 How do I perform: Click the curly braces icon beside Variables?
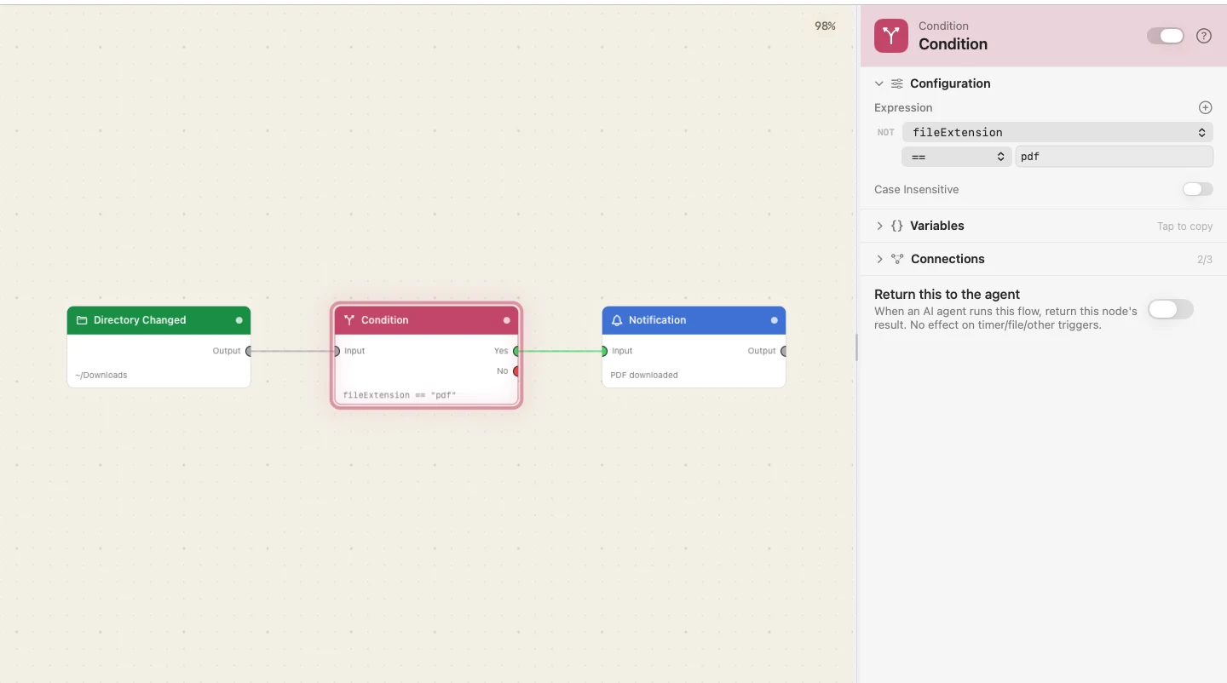pos(896,226)
